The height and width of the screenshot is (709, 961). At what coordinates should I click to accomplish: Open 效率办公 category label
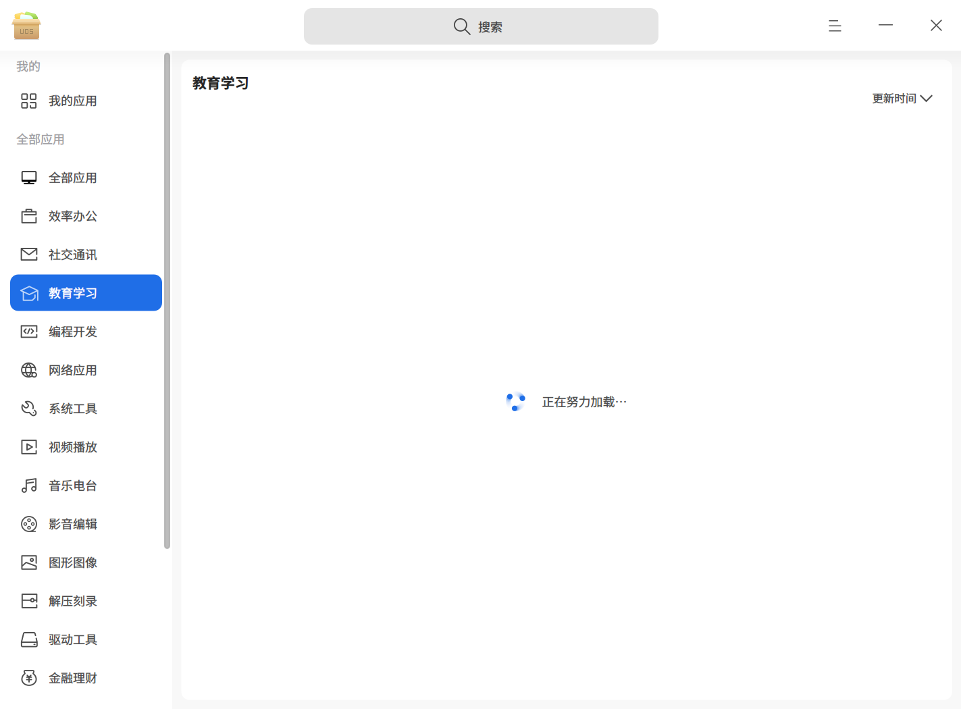73,217
